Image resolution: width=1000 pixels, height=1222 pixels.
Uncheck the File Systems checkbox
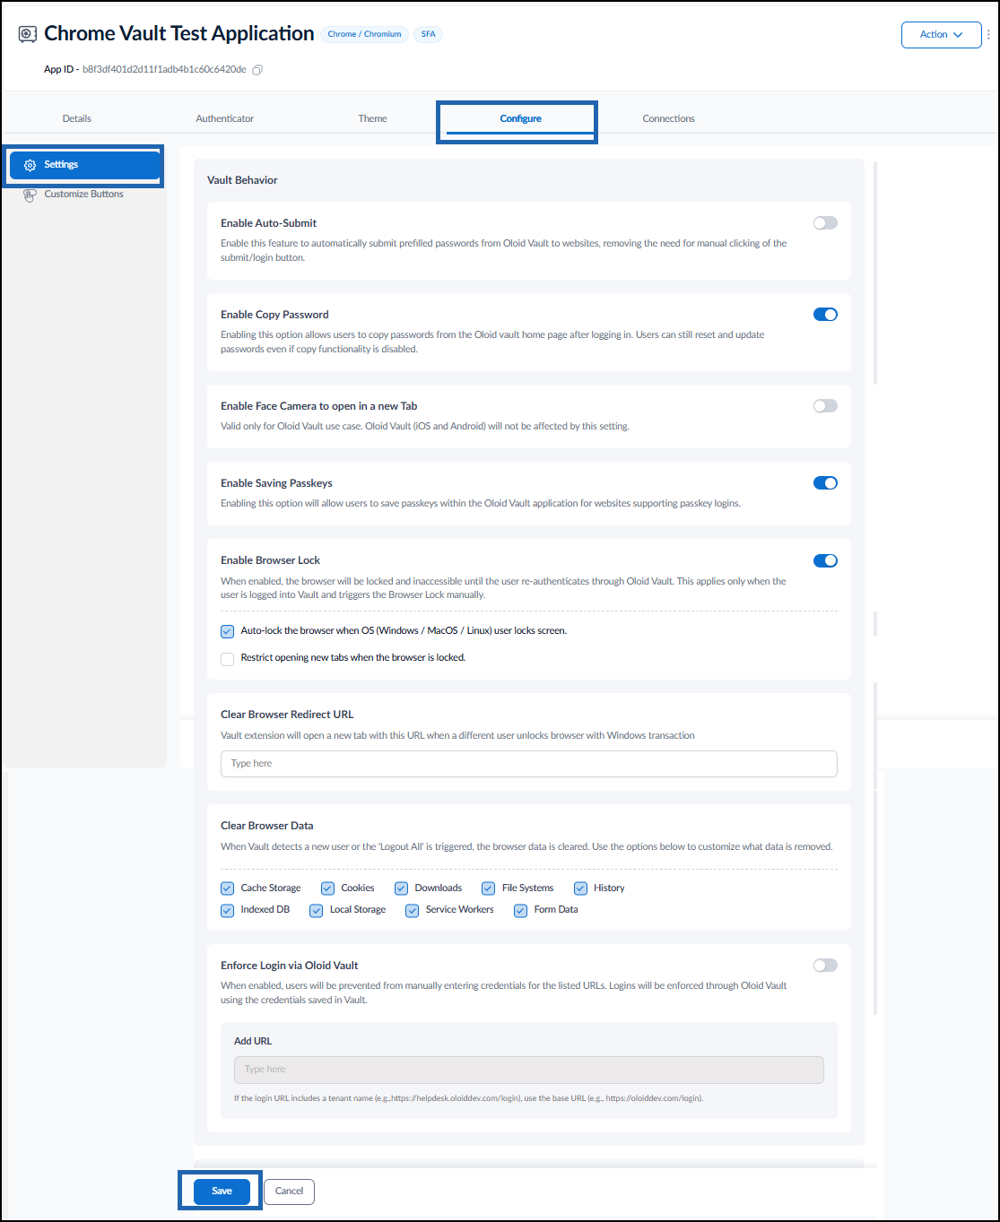pos(488,888)
